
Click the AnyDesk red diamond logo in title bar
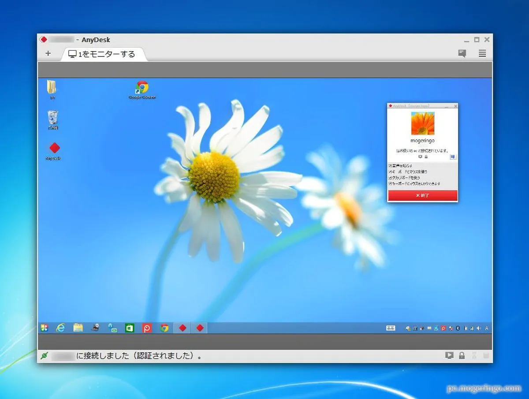[x=43, y=40]
